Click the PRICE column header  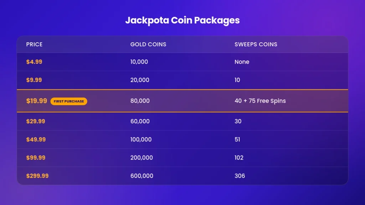(x=34, y=44)
